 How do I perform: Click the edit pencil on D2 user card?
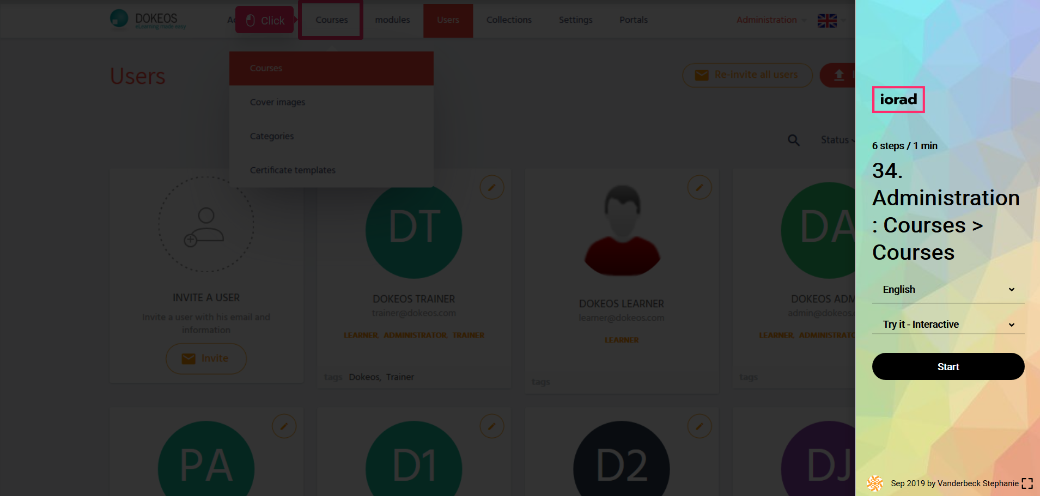[699, 426]
